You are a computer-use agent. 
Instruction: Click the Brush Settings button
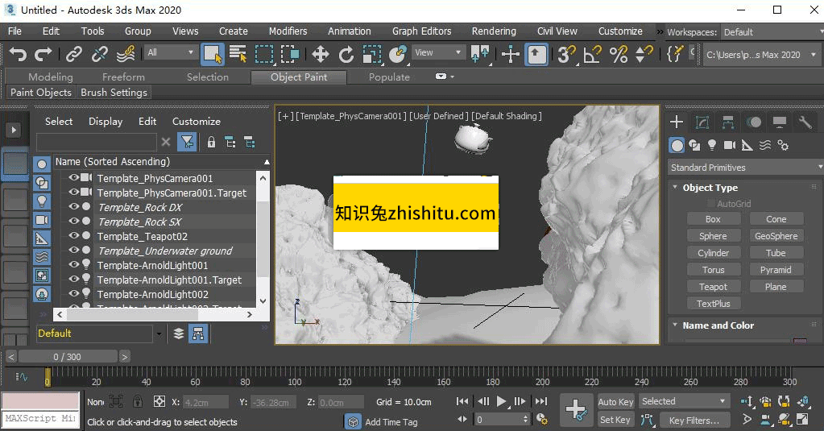[x=114, y=92]
